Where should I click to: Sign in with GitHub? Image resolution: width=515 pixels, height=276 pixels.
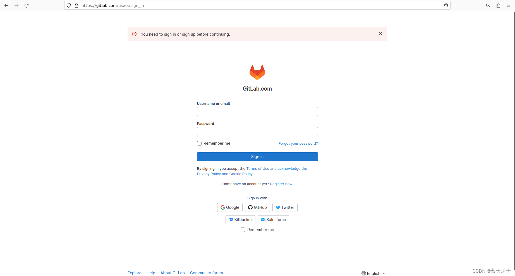pos(257,207)
